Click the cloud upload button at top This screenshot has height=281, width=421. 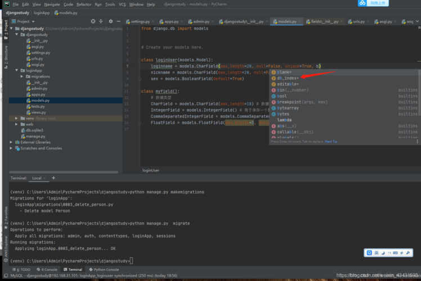coord(373,3)
